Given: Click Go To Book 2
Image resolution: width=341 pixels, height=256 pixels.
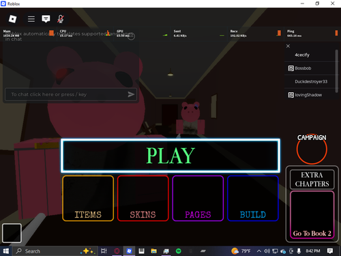Looking at the screenshot, I should pyautogui.click(x=312, y=215).
